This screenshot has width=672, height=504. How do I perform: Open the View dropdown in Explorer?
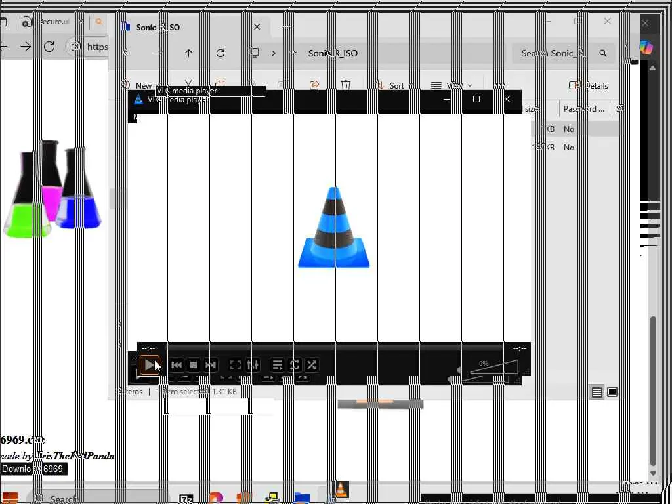click(x=452, y=85)
